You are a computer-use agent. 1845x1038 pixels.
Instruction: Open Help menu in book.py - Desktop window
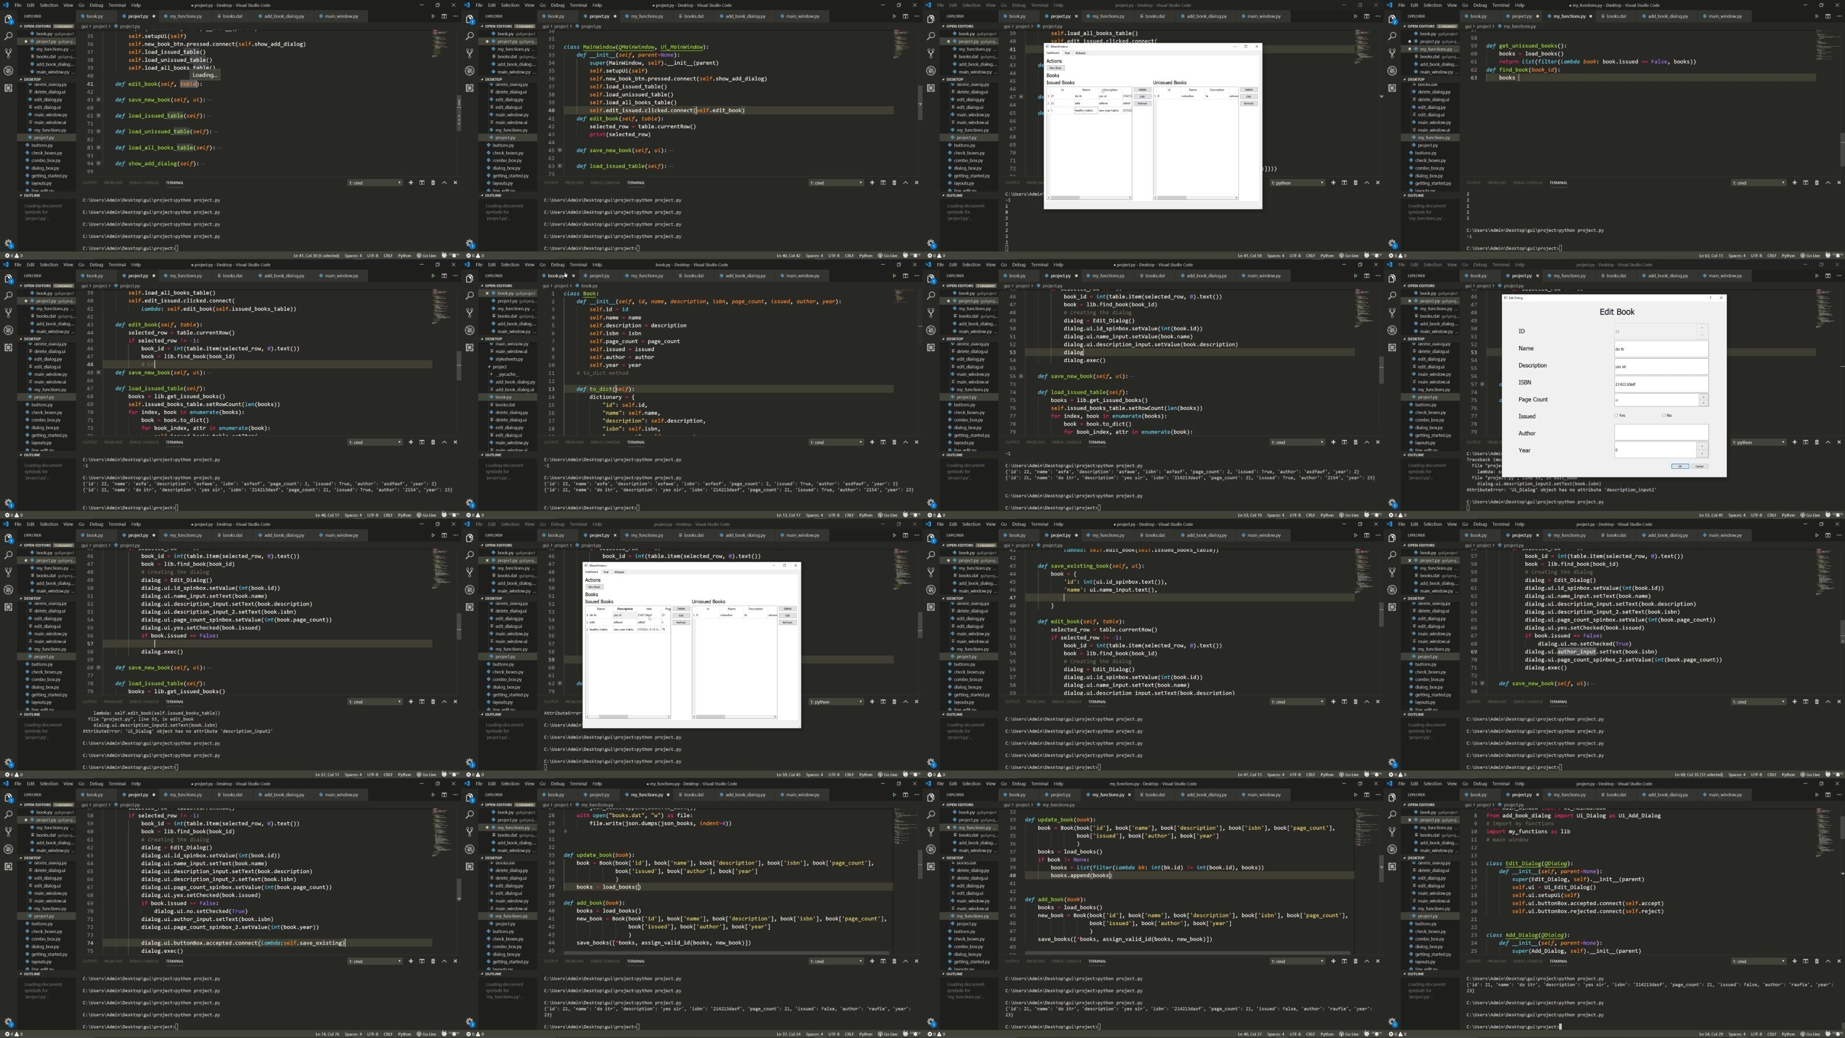(x=597, y=264)
